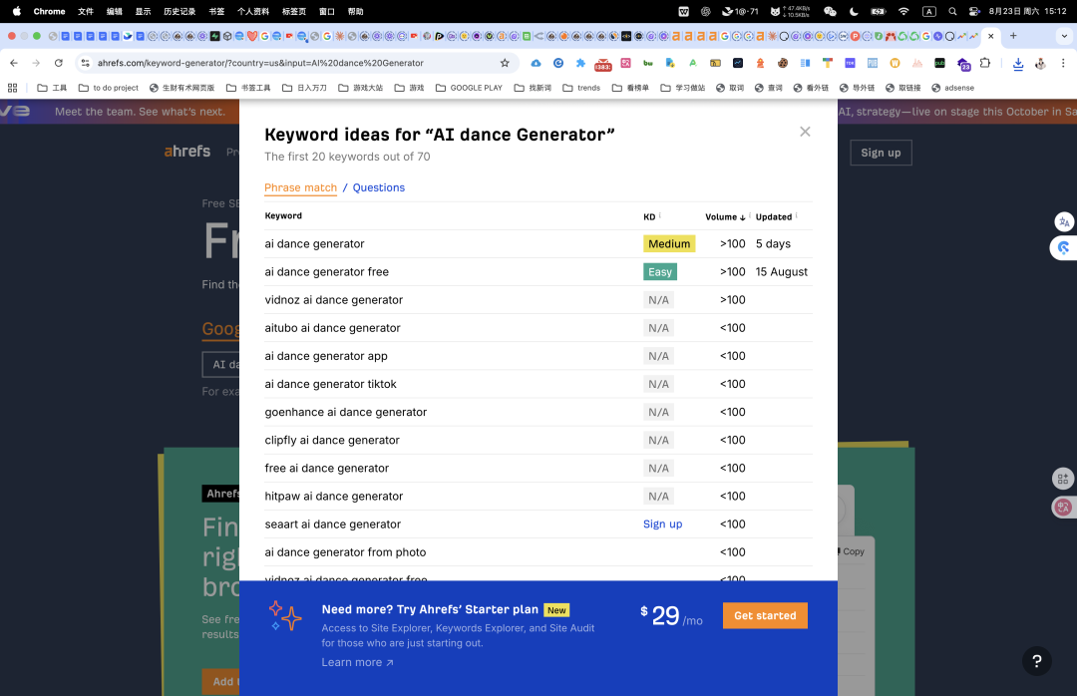Open the 书签工具 bookmark folder
This screenshot has height=696, width=1077.
pyautogui.click(x=248, y=88)
